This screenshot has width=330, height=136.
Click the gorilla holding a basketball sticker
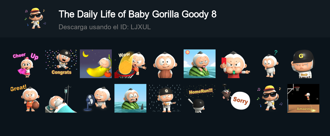click(x=165, y=64)
